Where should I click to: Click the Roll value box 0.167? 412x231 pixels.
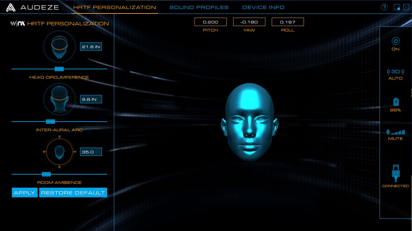pyautogui.click(x=288, y=22)
